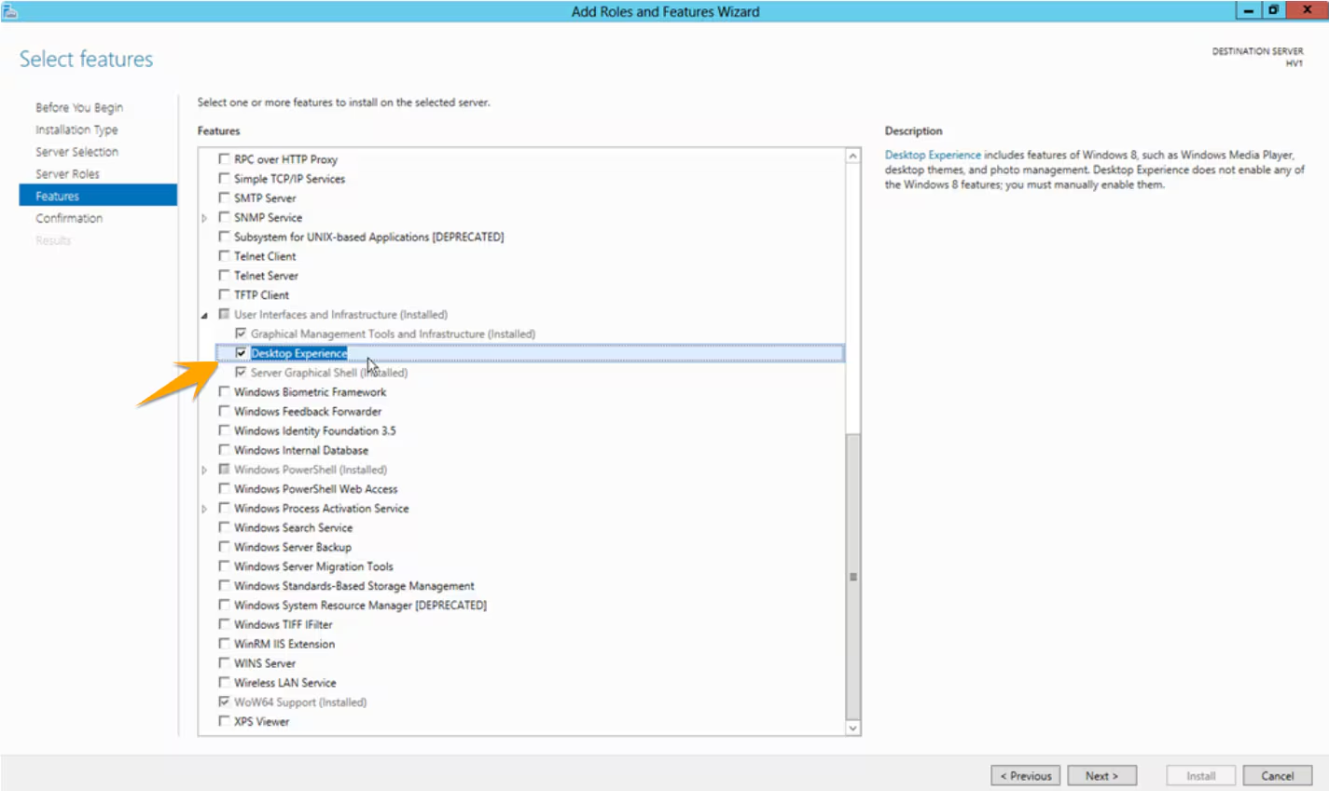Click the Previous button
Viewport: 1329px width, 791px height.
1025,776
